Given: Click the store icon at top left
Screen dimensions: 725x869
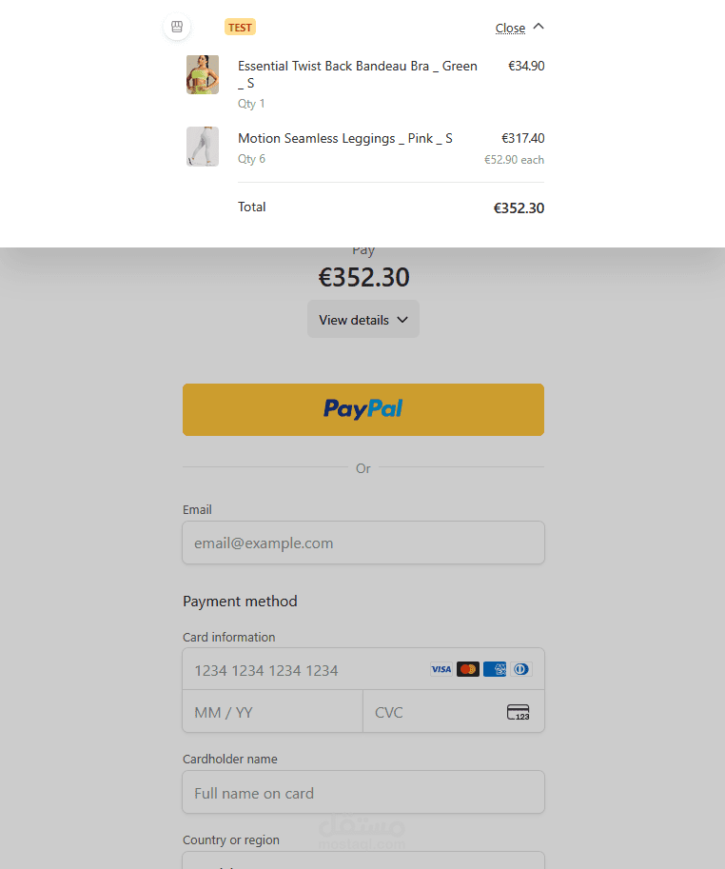Looking at the screenshot, I should point(177,27).
